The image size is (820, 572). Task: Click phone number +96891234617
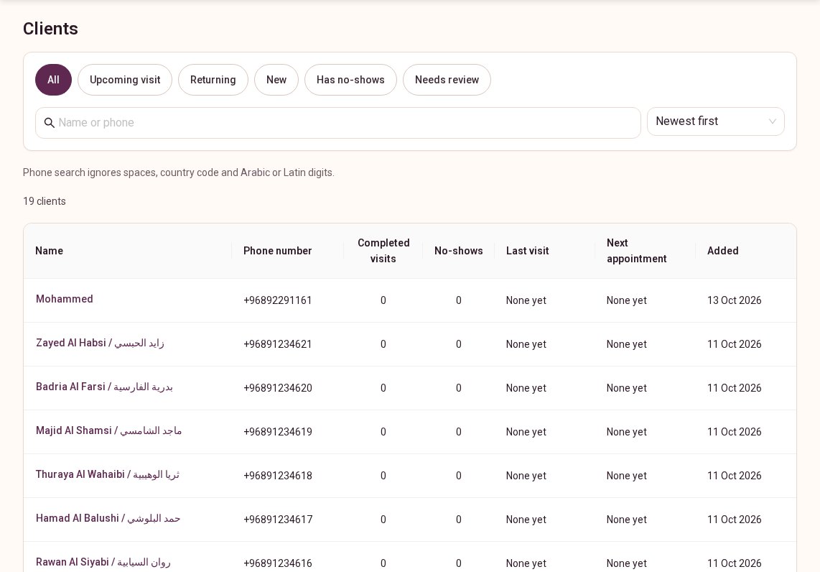278,520
